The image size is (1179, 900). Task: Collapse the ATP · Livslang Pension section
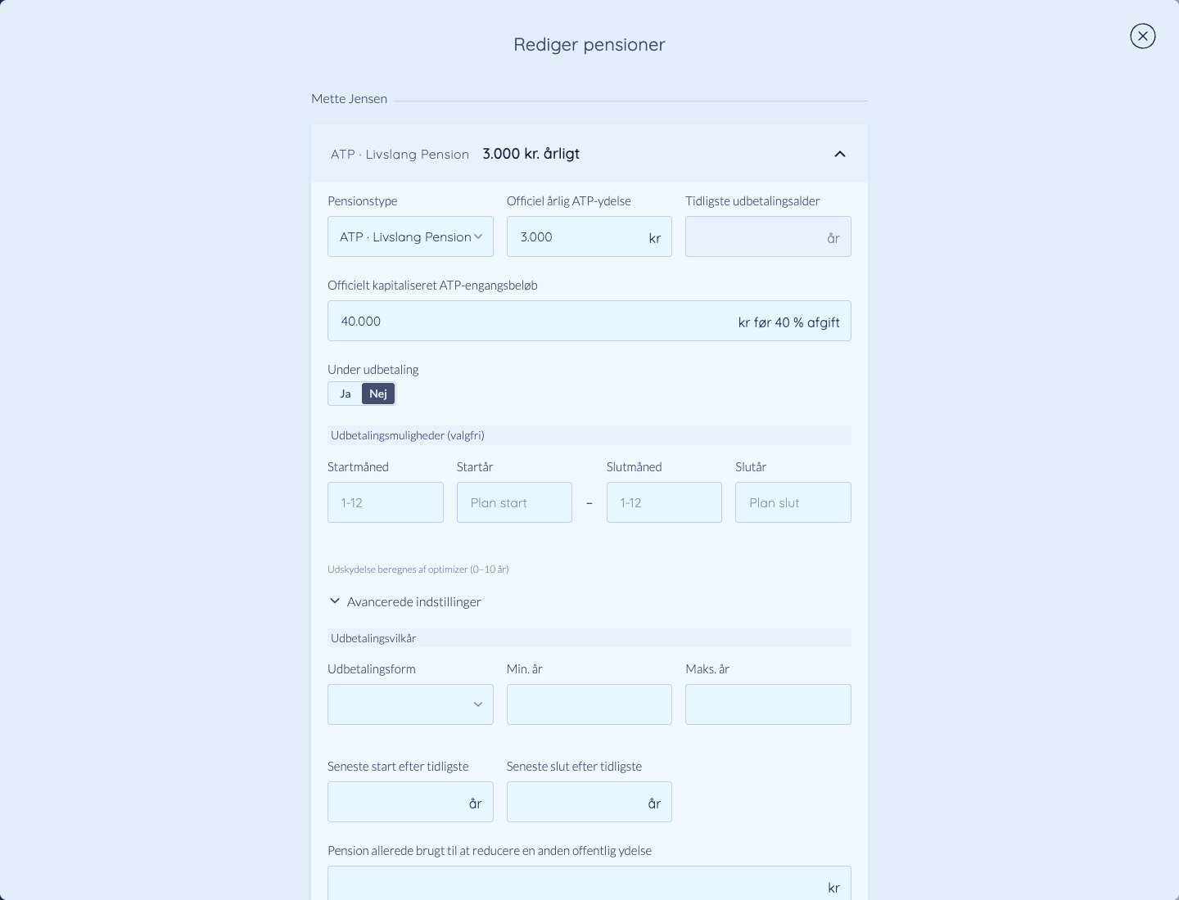pos(840,154)
